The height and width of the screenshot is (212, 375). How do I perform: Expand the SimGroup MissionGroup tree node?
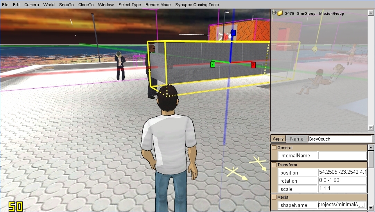click(274, 13)
